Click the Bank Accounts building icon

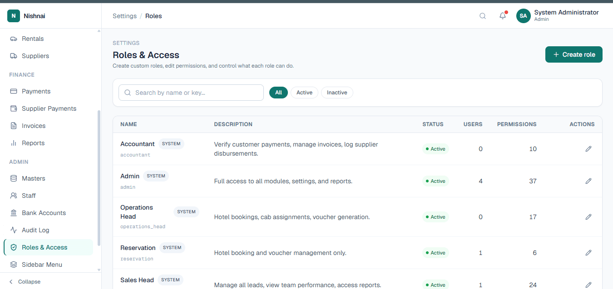tap(14, 213)
